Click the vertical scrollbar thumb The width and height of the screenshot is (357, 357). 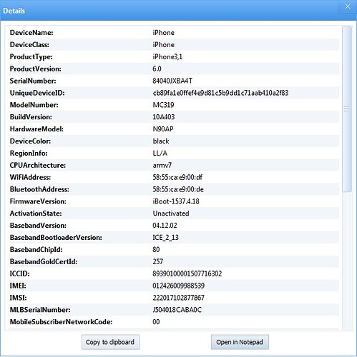[347, 109]
